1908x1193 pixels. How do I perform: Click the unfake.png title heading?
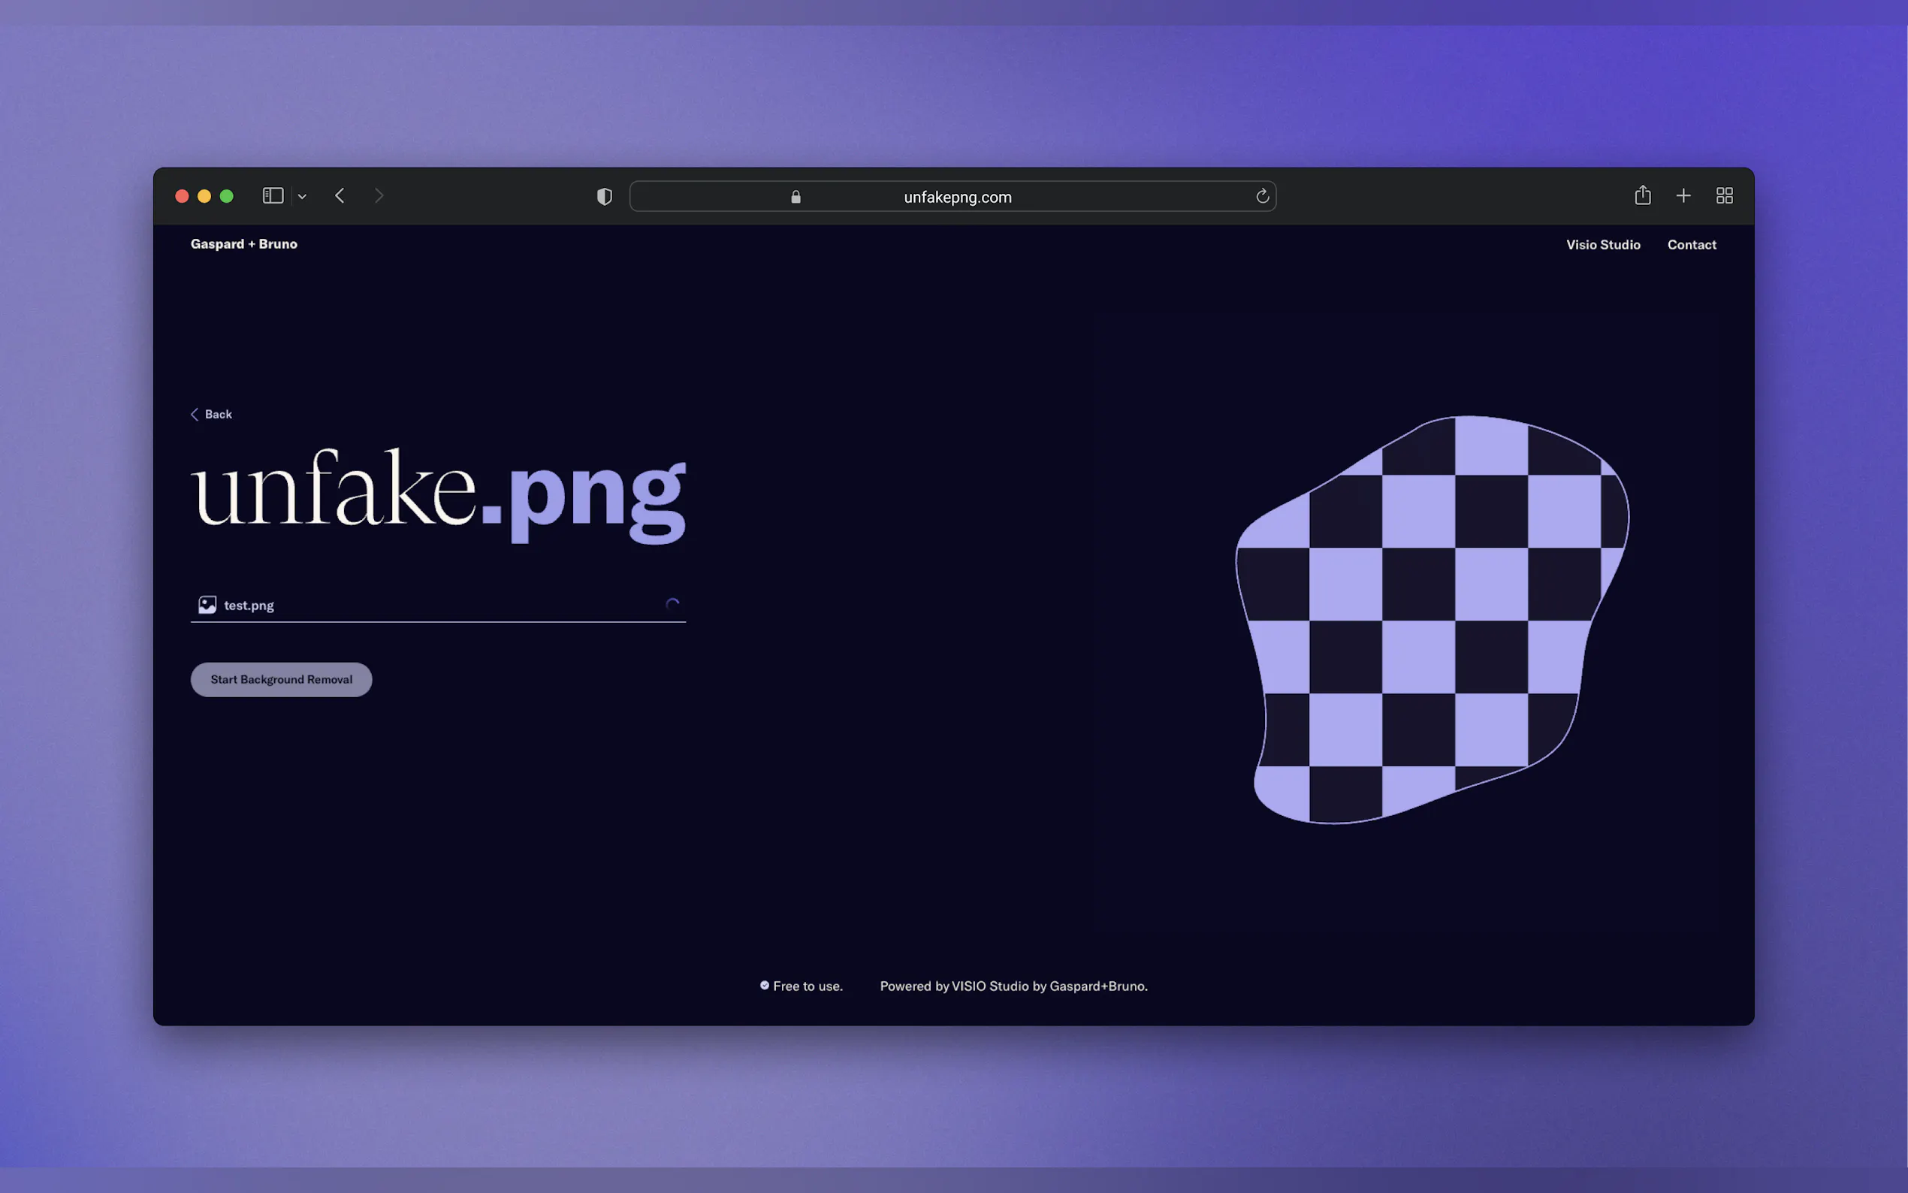click(439, 493)
